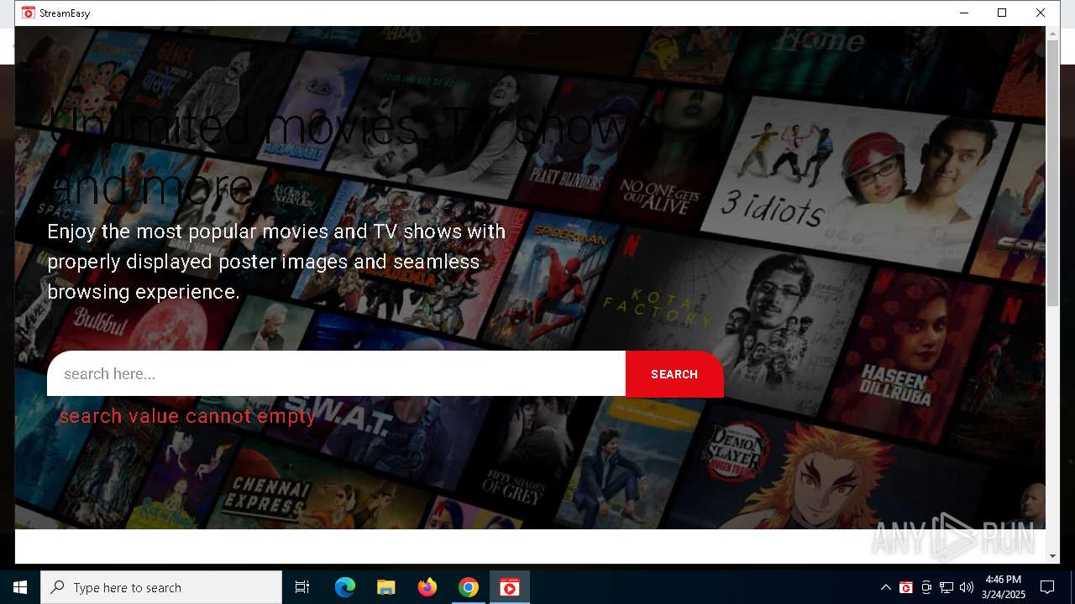Close the StreamEasy window
This screenshot has width=1075, height=604.
pyautogui.click(x=1041, y=13)
